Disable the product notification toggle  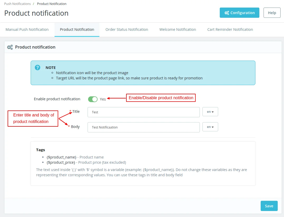(x=93, y=99)
